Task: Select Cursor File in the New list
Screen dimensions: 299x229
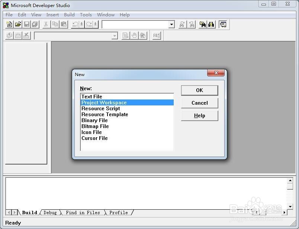Action: (x=127, y=138)
